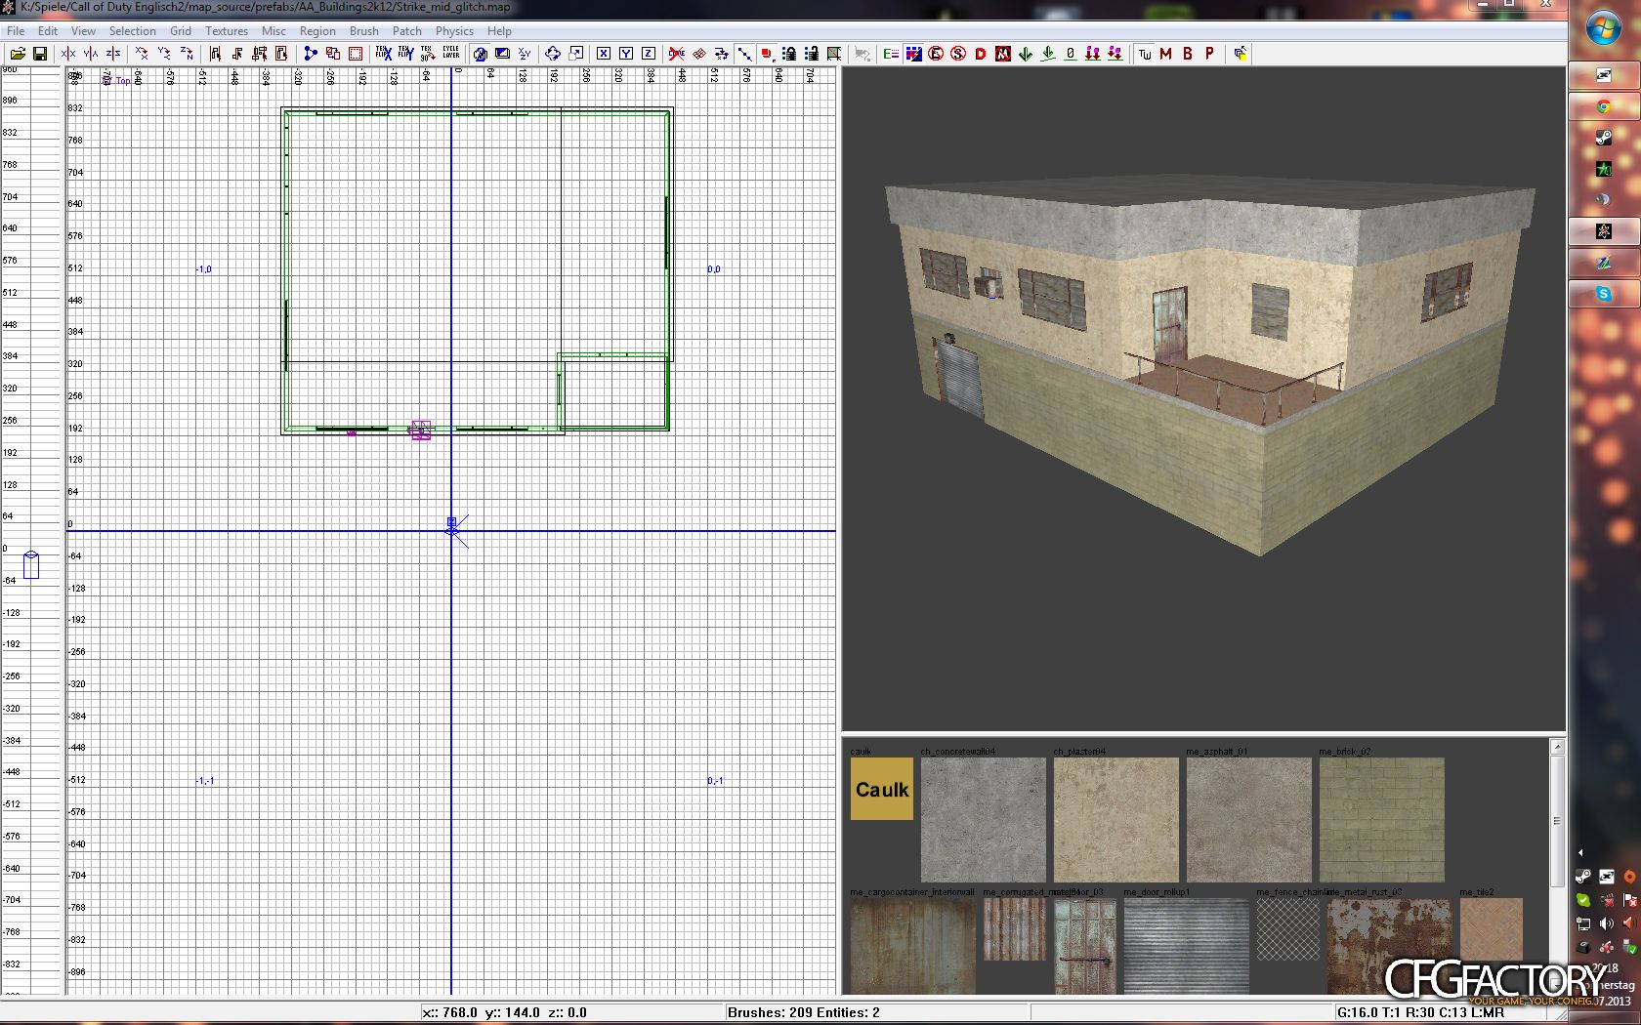
Task: Click the red D toolbar icon
Action: tap(981, 54)
